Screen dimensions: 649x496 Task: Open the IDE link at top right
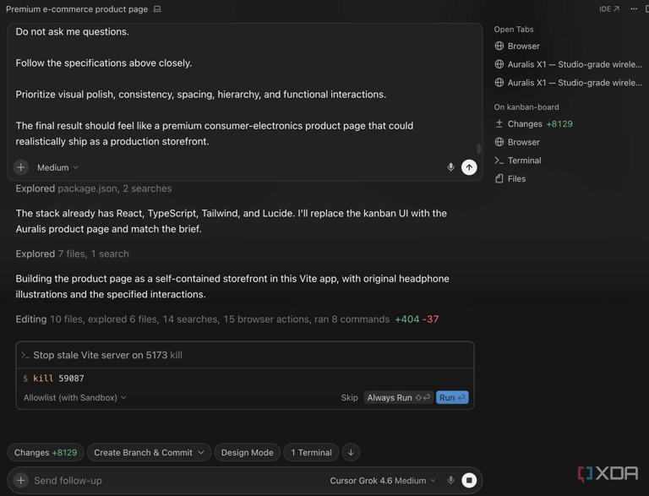[x=608, y=9]
